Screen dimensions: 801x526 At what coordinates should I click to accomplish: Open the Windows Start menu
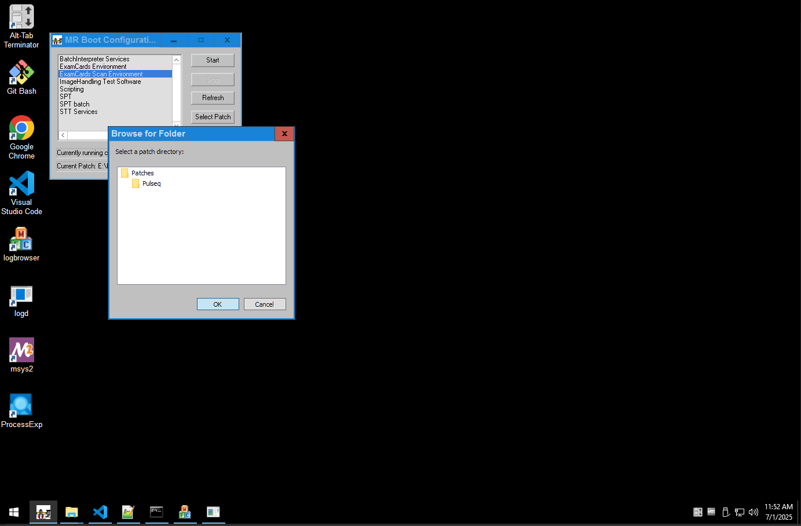[14, 512]
